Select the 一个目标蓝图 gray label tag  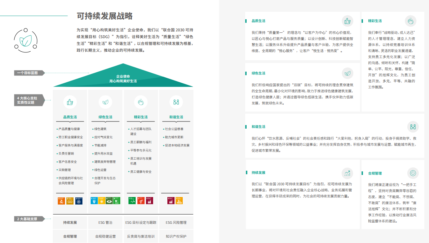[x=30, y=73]
